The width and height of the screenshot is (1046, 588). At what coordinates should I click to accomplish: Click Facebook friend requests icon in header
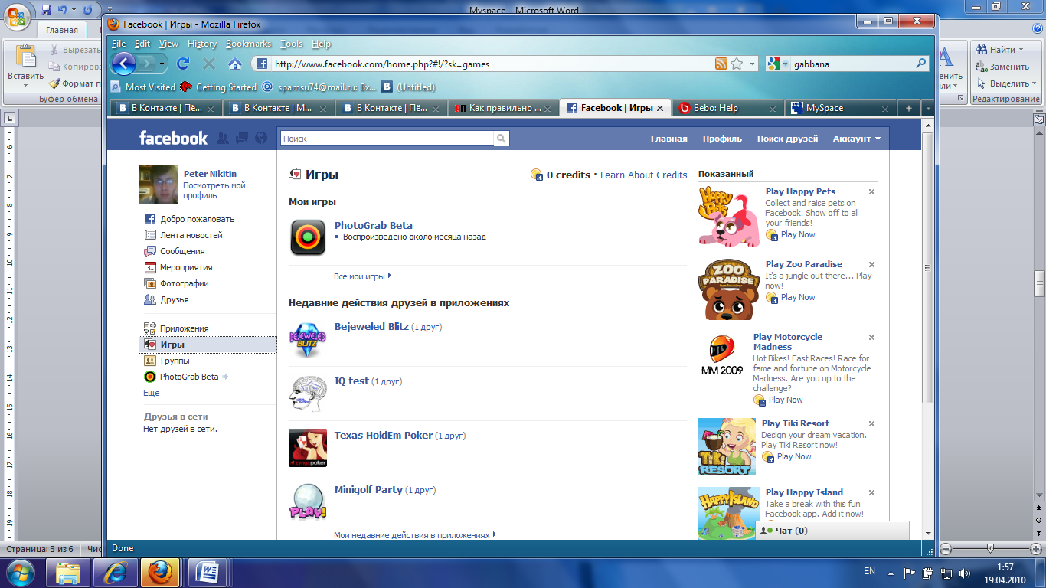point(223,139)
